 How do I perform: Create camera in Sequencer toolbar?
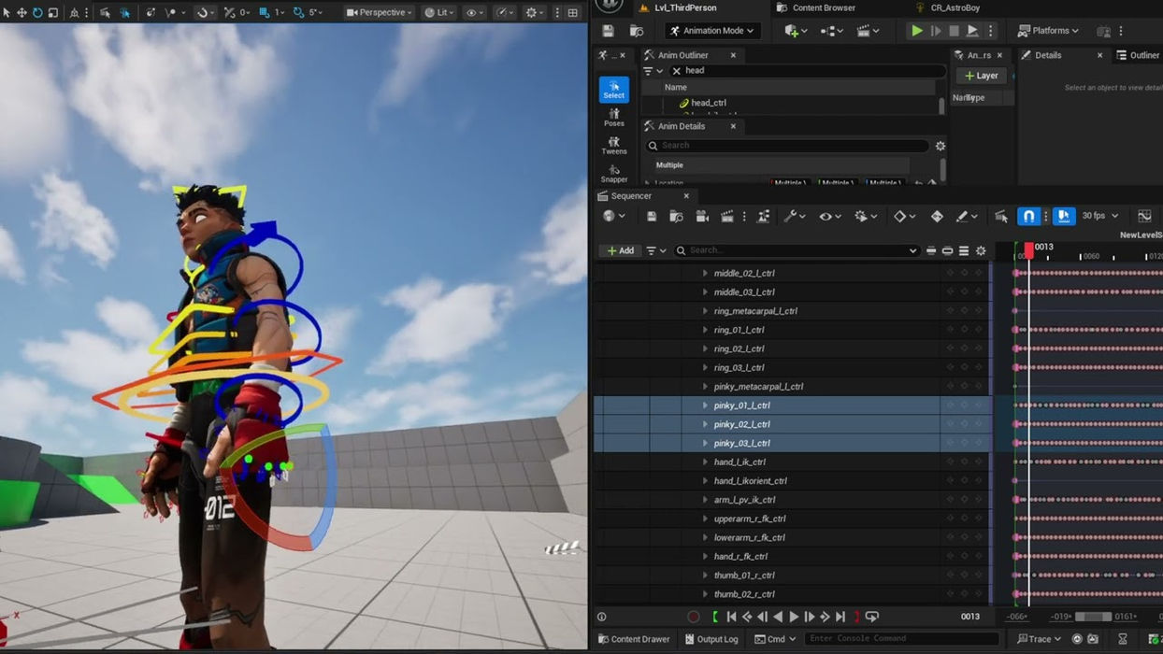coord(702,217)
